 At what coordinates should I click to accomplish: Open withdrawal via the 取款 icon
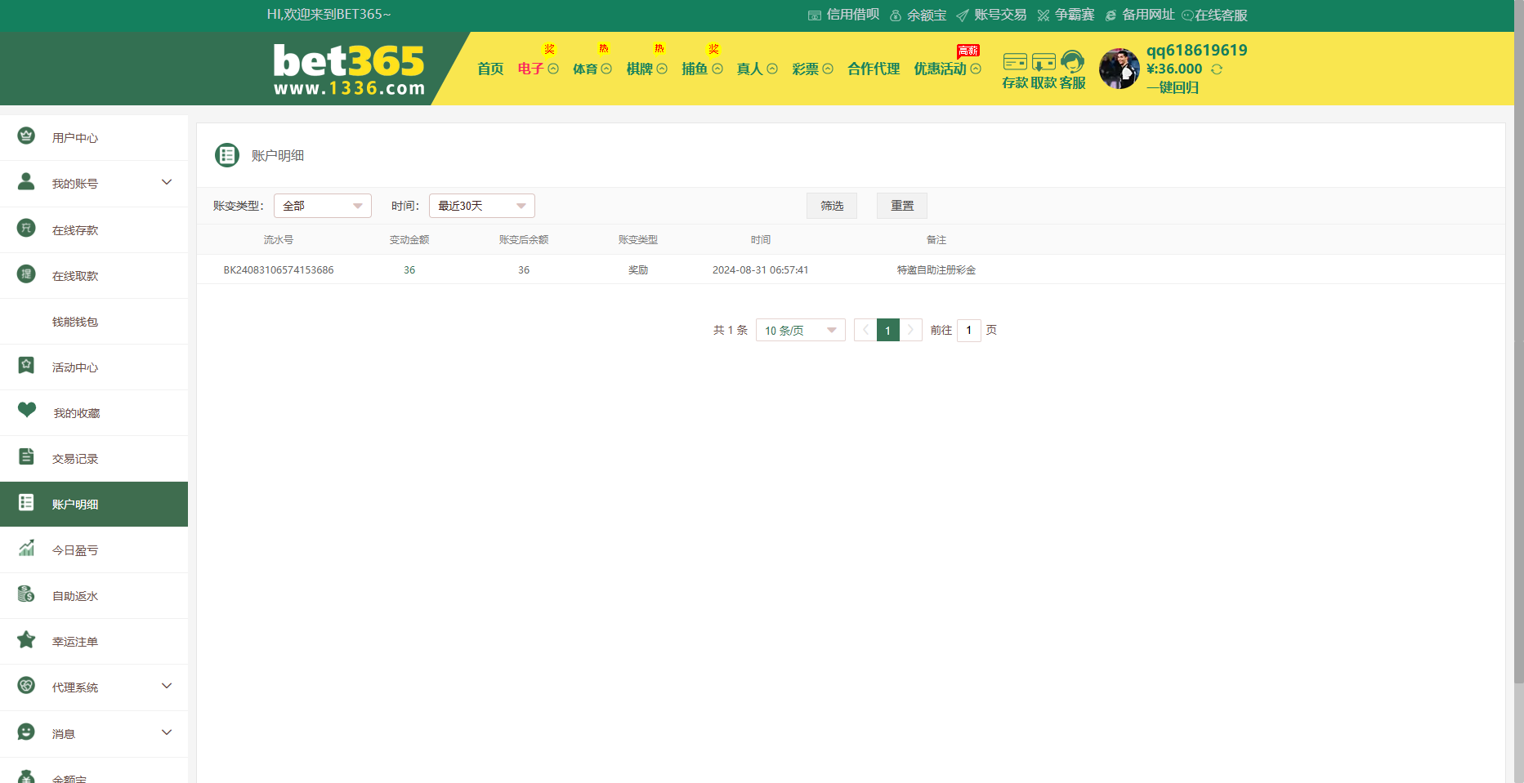tap(1044, 63)
